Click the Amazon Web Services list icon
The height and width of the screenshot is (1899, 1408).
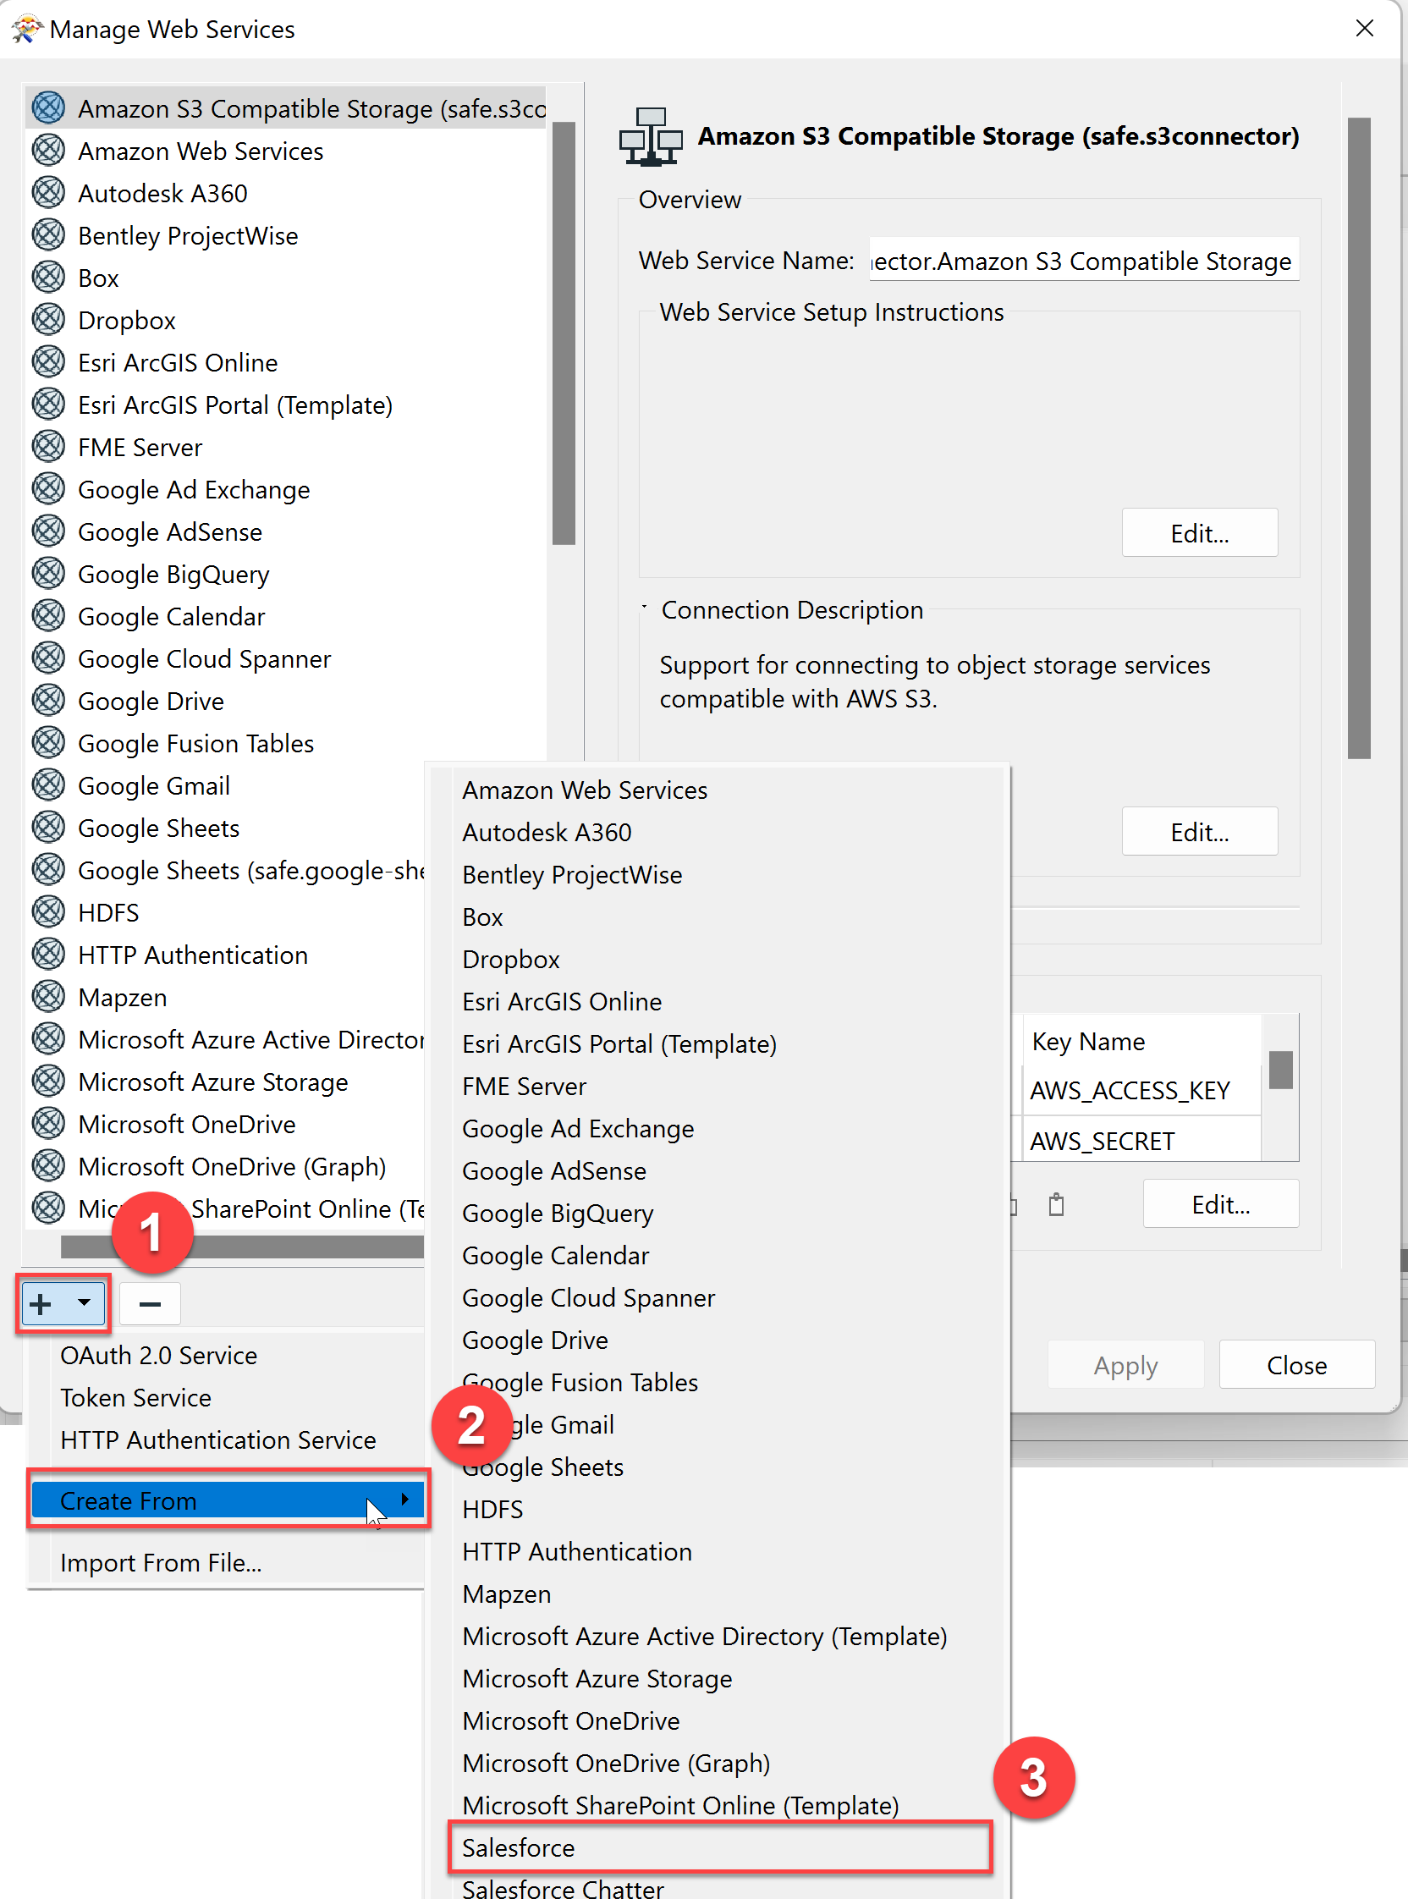pyautogui.click(x=48, y=150)
